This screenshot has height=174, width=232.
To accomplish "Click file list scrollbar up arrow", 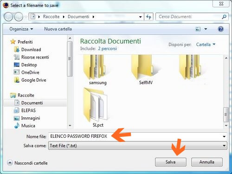I will [x=226, y=58].
